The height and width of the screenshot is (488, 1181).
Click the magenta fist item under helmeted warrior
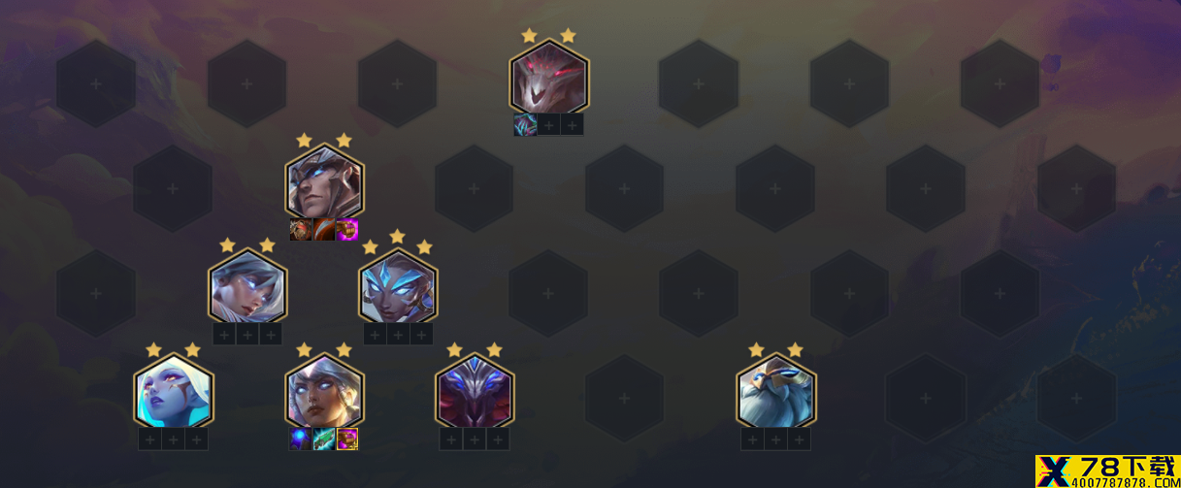tap(347, 230)
